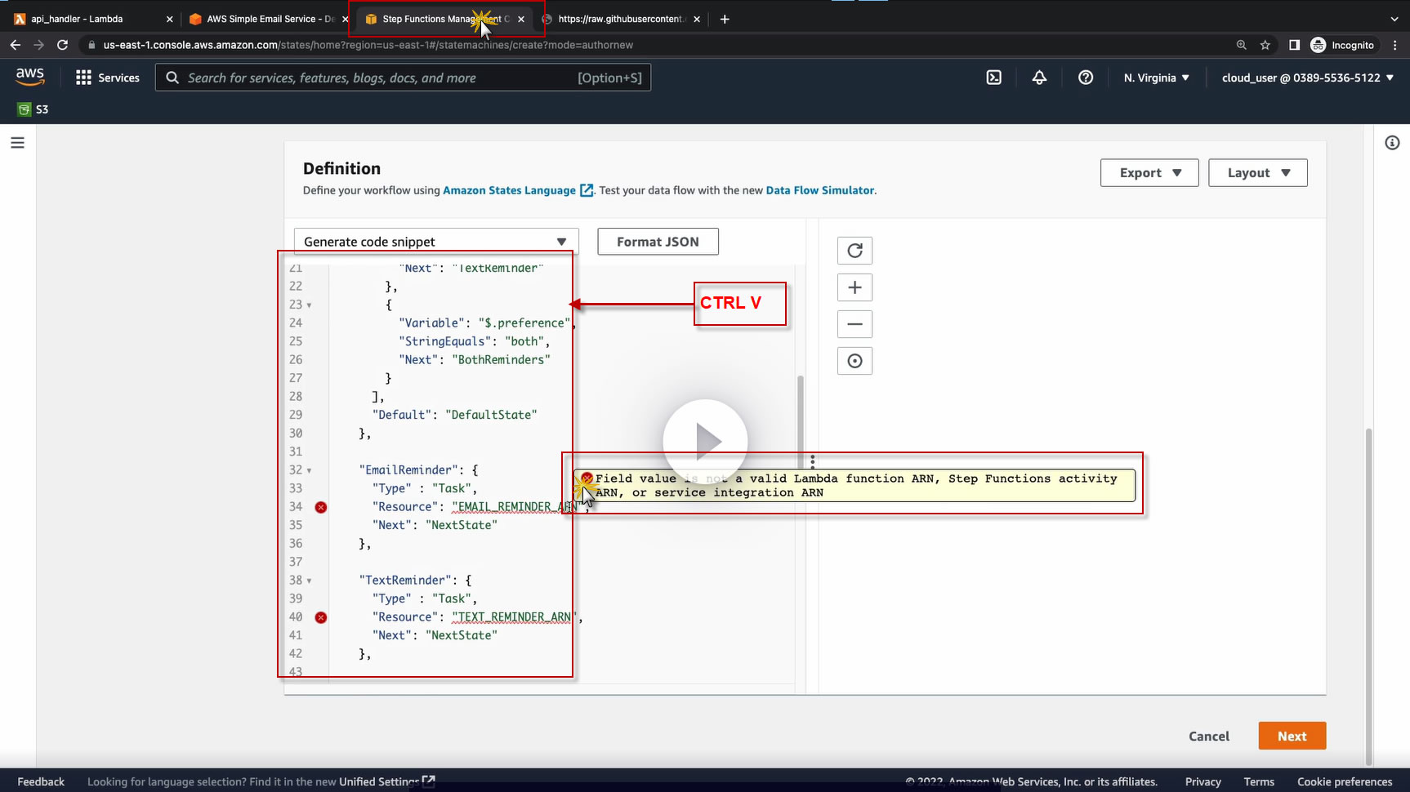Screen dimensions: 1410x792
Task: Expand the hamburger navigation menu
Action: tap(17, 143)
